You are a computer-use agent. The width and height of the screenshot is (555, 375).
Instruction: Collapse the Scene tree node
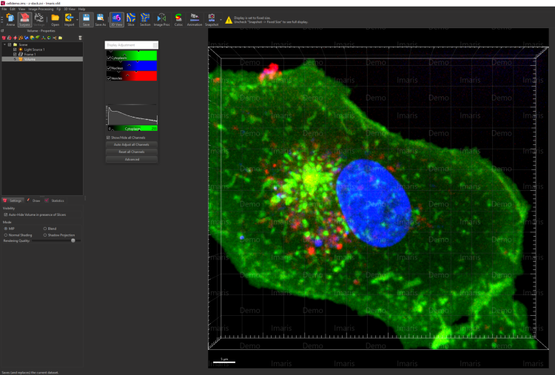5,44
